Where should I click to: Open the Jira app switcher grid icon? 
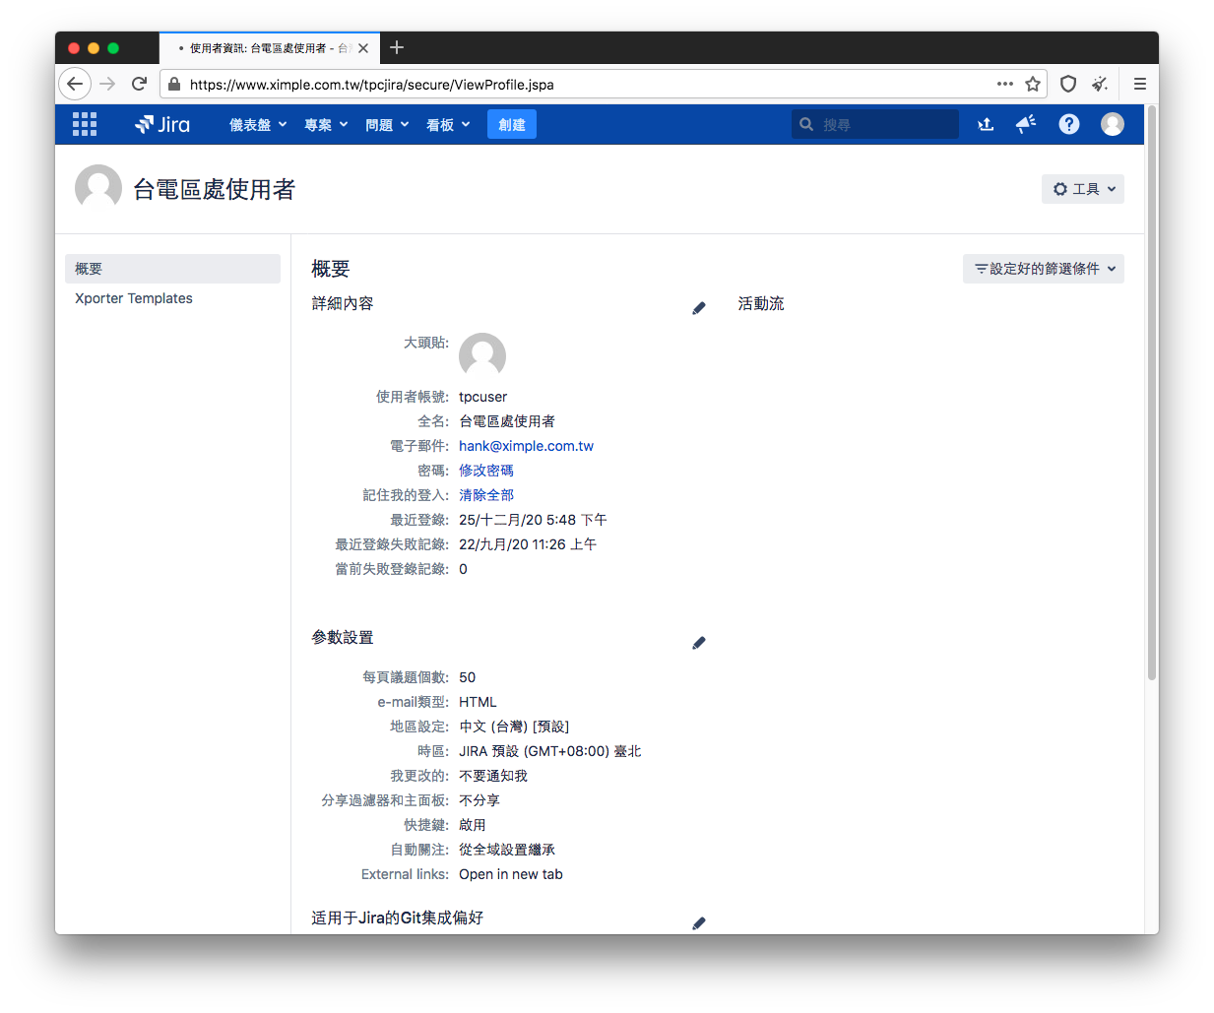tap(85, 124)
